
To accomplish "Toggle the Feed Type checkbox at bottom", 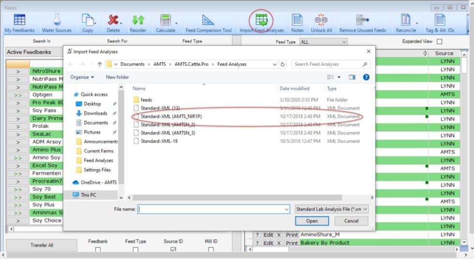I will pyautogui.click(x=135, y=250).
